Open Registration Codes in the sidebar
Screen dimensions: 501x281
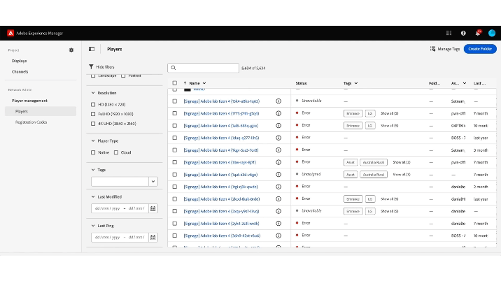[31, 122]
